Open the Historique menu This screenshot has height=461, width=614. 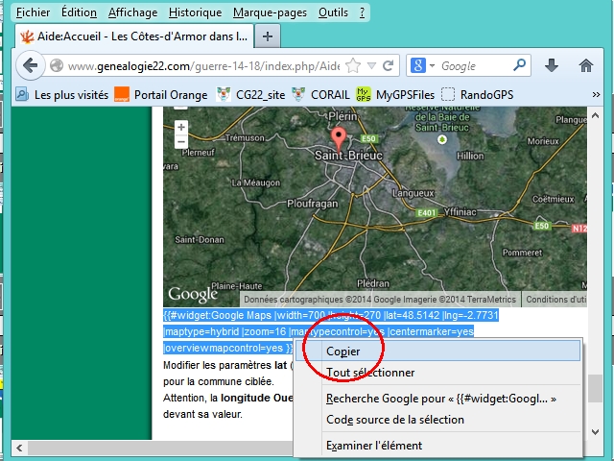[x=195, y=12]
